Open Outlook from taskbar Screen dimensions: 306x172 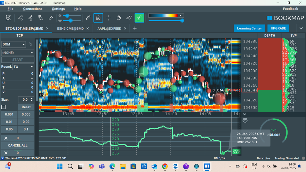pos(154,166)
